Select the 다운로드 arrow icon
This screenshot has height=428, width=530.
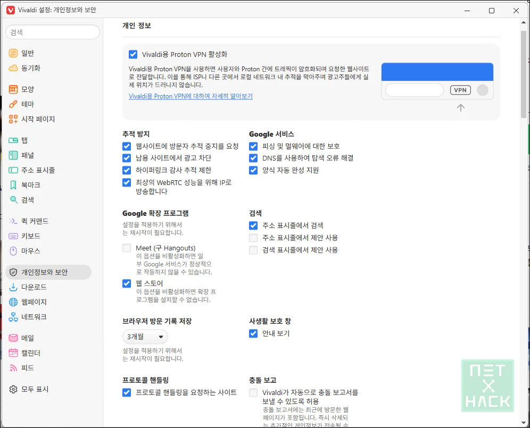[x=13, y=287]
